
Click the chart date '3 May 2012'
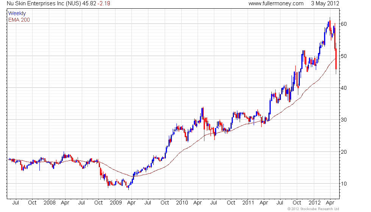325,3
